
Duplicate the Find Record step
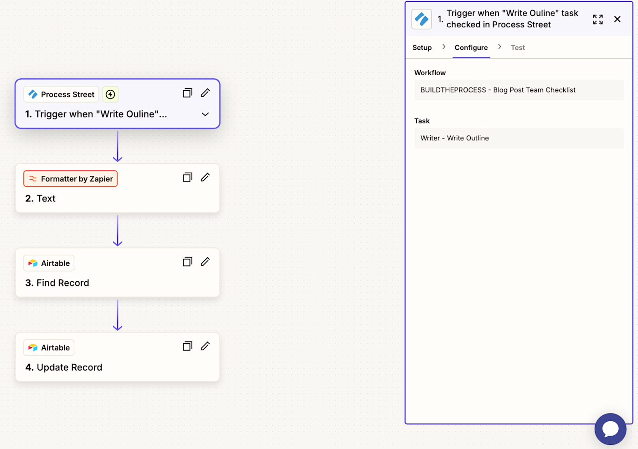coord(187,262)
